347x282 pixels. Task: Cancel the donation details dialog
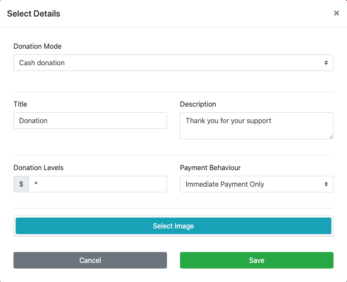(90, 260)
